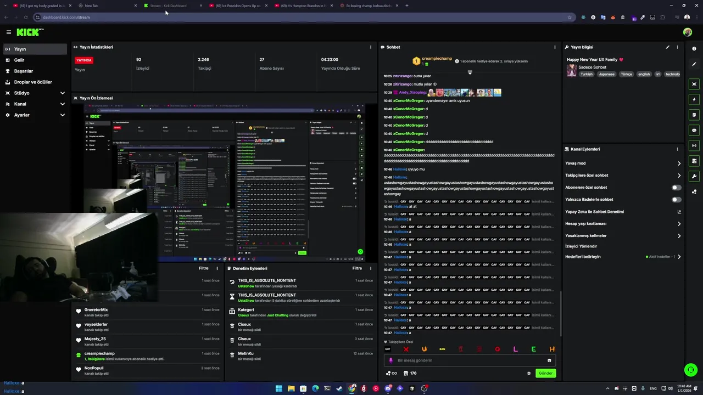Send the chat message with Gönder
The width and height of the screenshot is (703, 395).
point(545,373)
